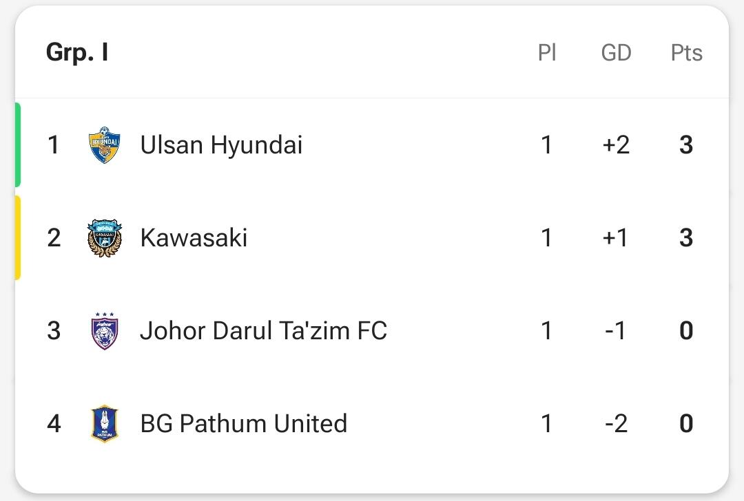Click rank number 3 in standings
Screen dimensions: 744x501
[54, 331]
